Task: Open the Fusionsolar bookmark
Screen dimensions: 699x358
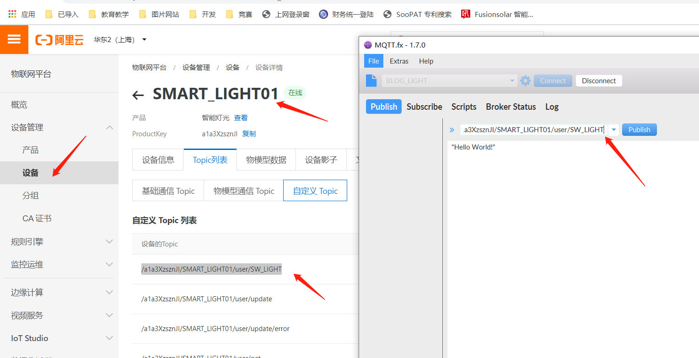Action: point(497,14)
